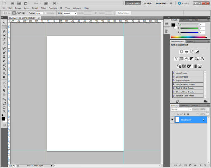
Task: Select the Move tool
Action: [4, 22]
